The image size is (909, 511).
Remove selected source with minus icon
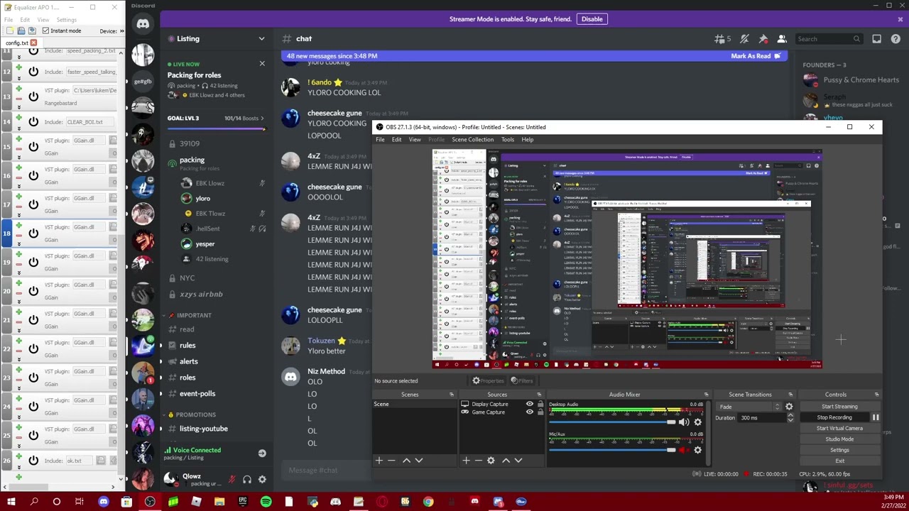point(478,461)
